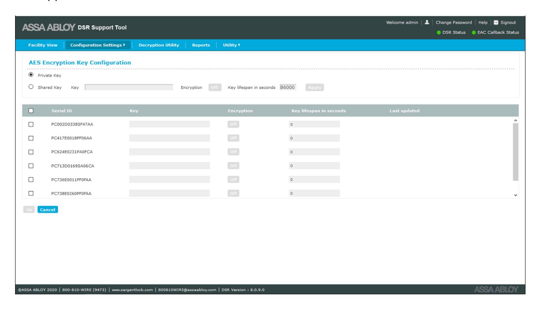Click the Encryption column header
This screenshot has width=537, height=309.
(x=240, y=110)
